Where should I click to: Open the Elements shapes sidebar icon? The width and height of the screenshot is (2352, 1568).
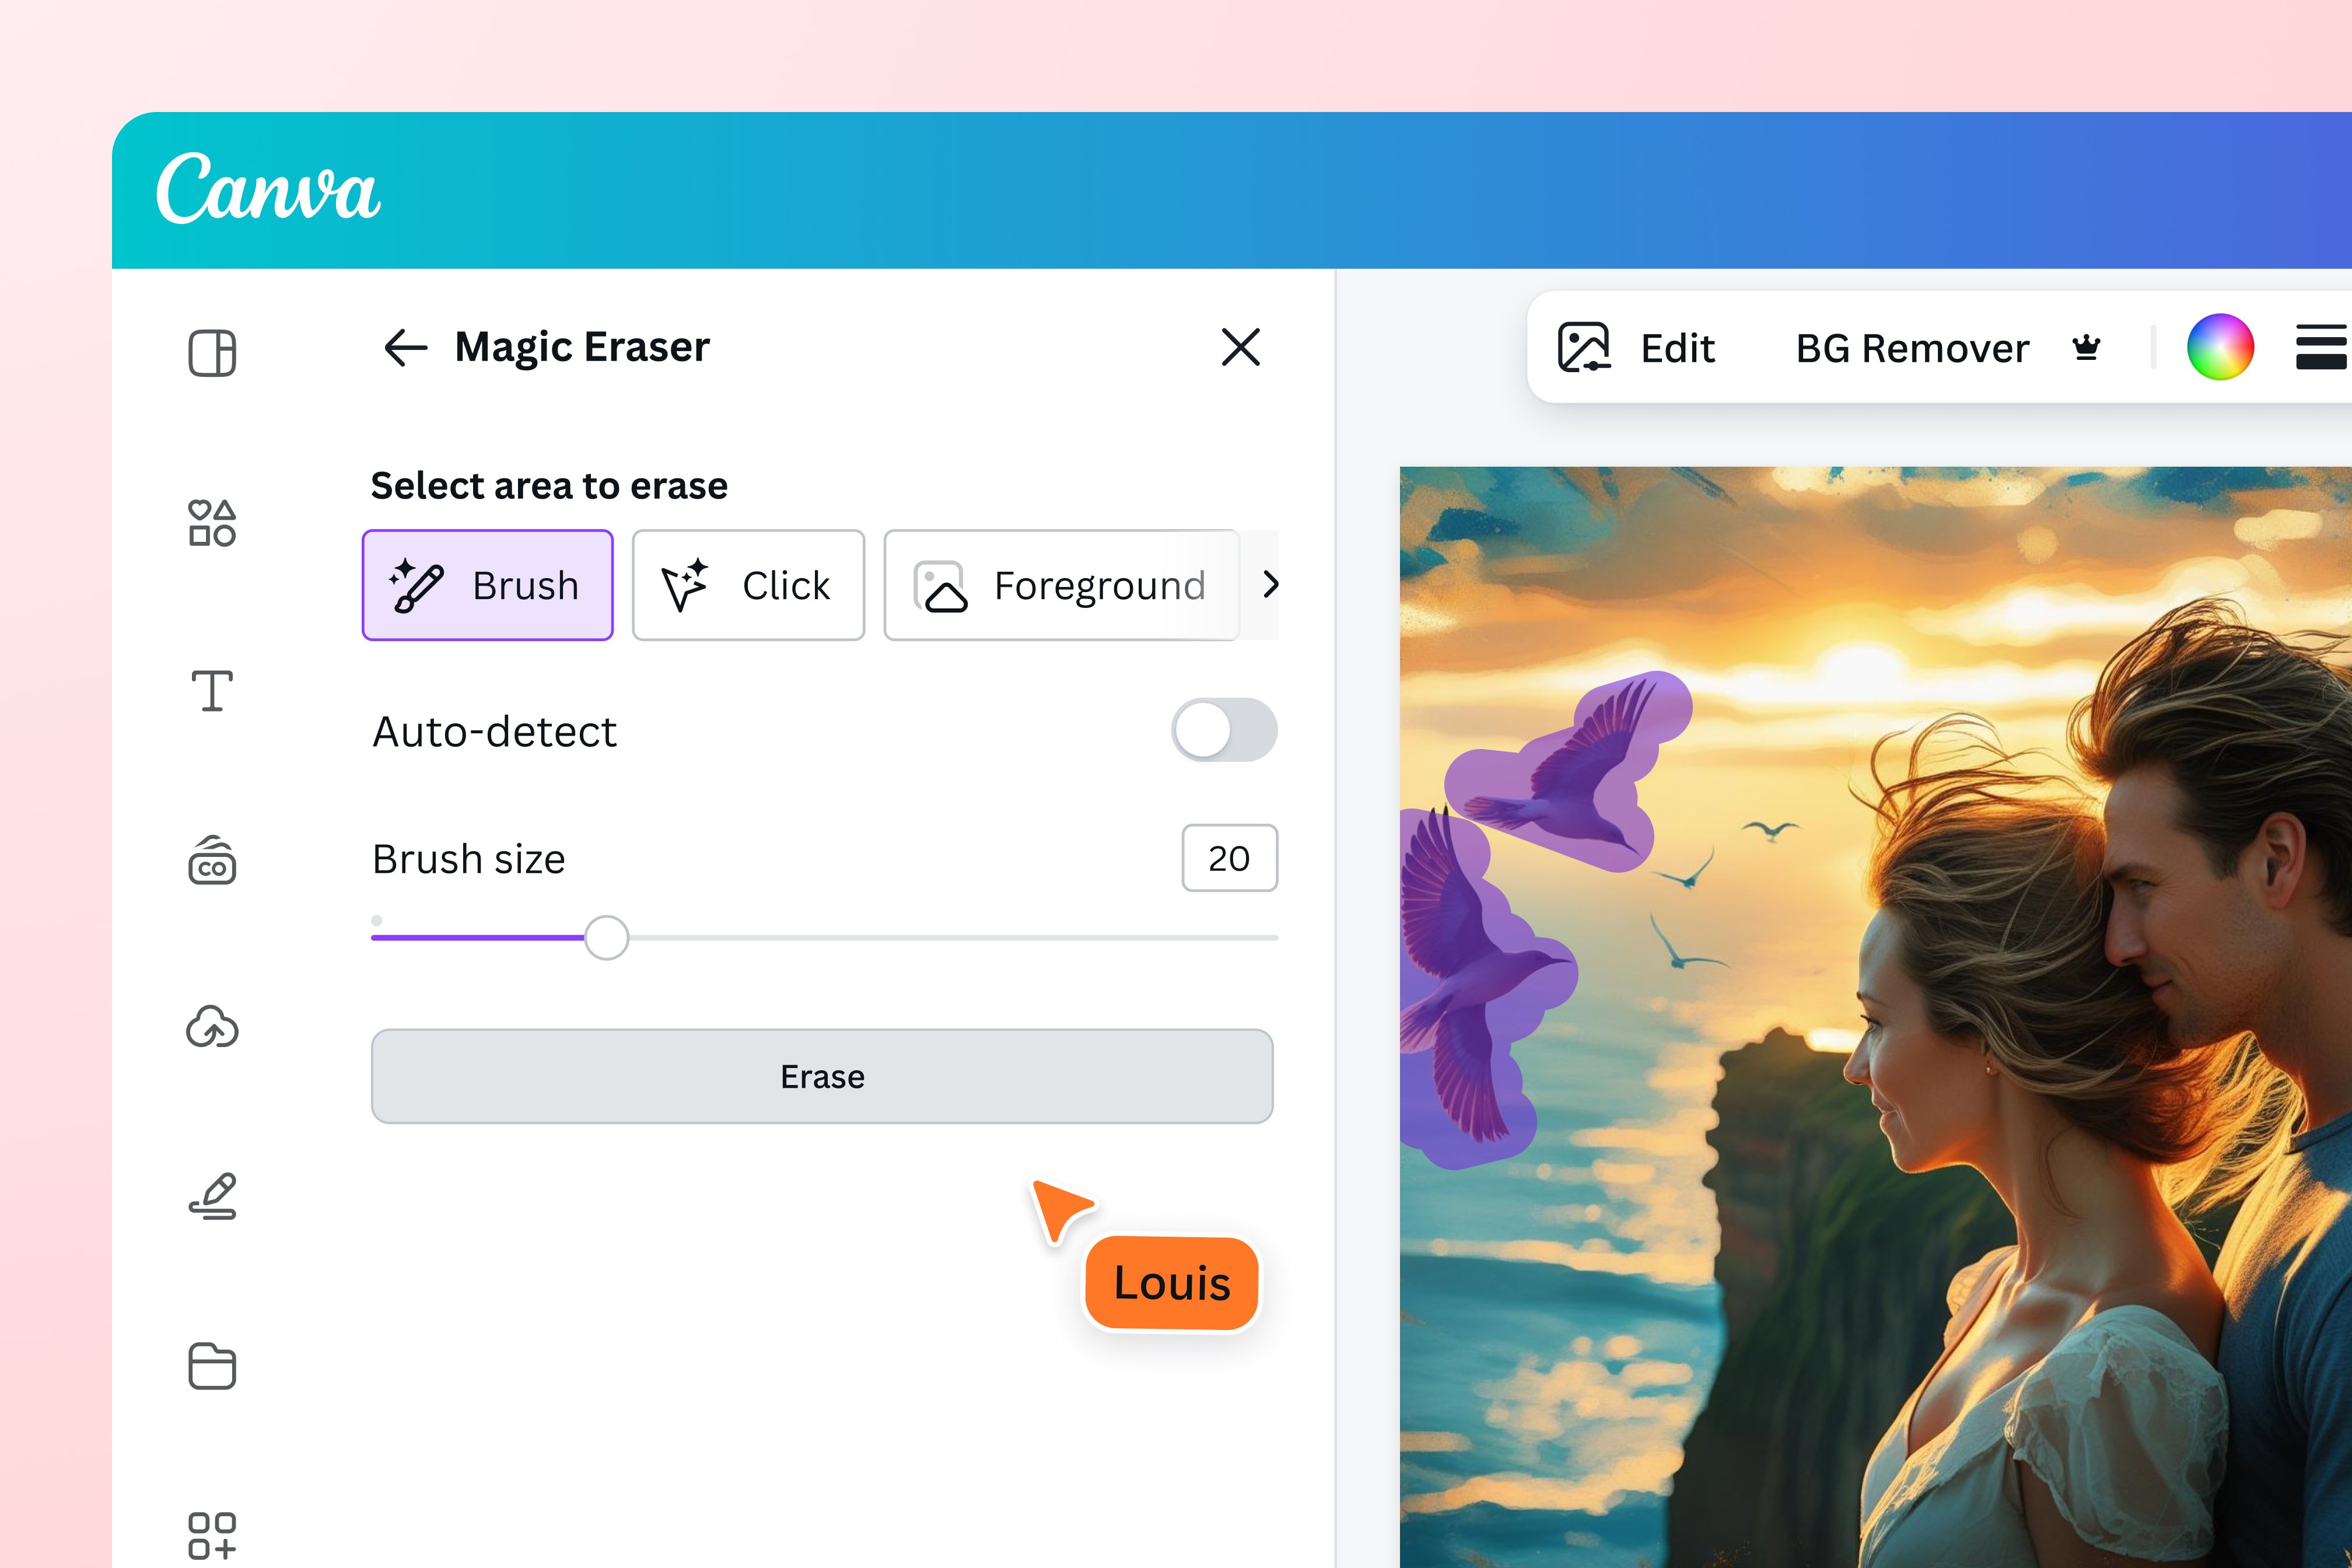[212, 523]
